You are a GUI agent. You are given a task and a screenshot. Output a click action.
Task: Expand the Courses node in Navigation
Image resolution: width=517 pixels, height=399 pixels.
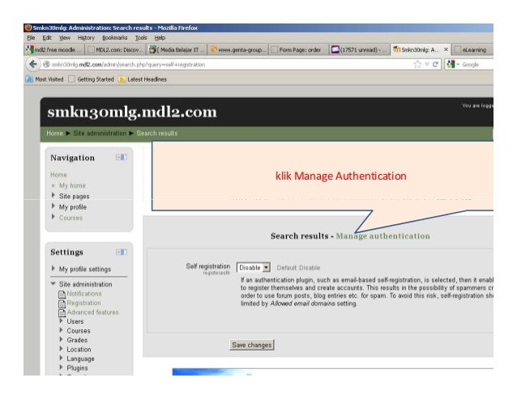(x=53, y=217)
